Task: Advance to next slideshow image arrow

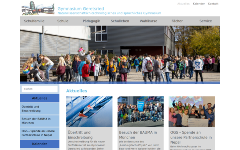Action: pyautogui.click(x=216, y=55)
